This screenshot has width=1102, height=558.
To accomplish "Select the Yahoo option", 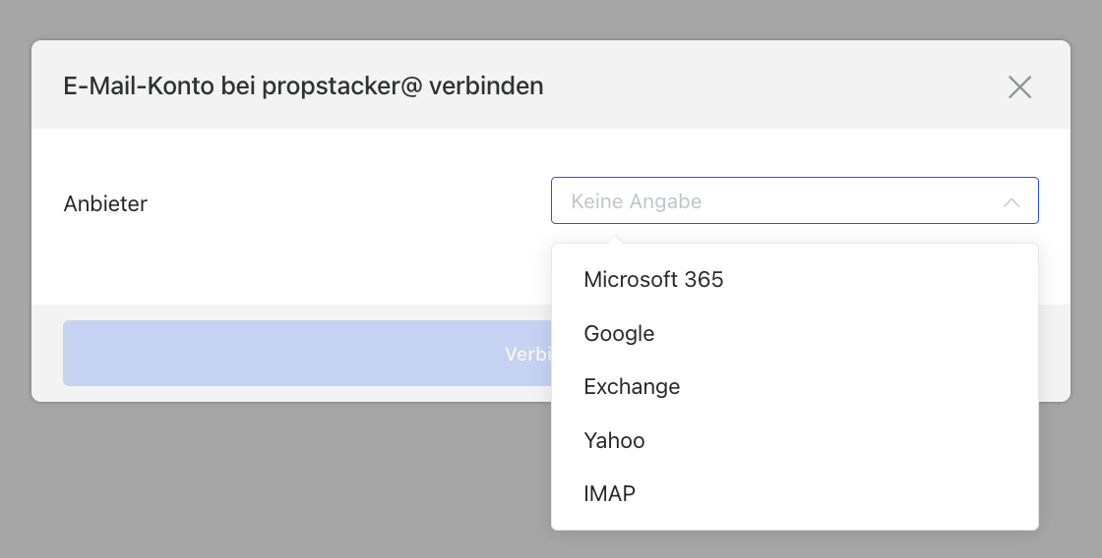I will (614, 440).
